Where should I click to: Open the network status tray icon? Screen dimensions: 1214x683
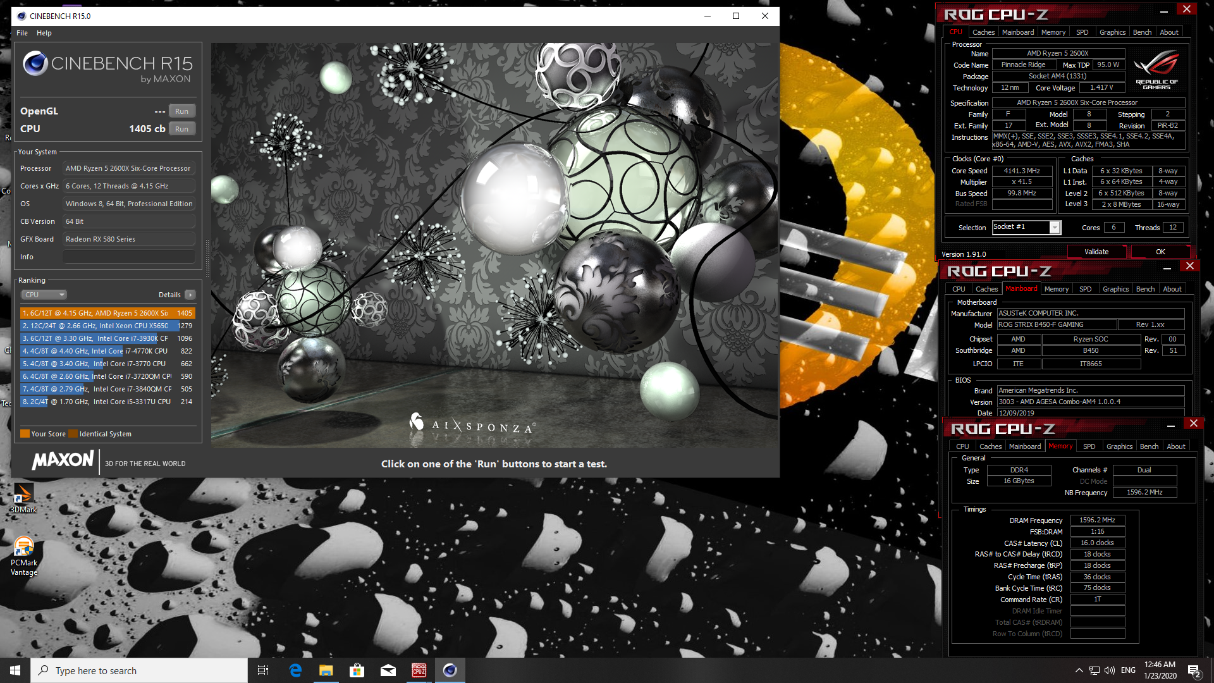point(1094,670)
